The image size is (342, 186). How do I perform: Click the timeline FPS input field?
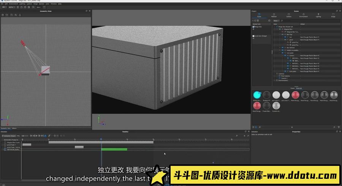click(x=25, y=136)
